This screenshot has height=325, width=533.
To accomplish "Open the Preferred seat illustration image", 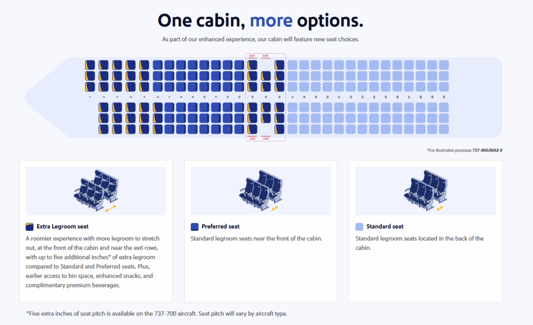I will tap(261, 191).
